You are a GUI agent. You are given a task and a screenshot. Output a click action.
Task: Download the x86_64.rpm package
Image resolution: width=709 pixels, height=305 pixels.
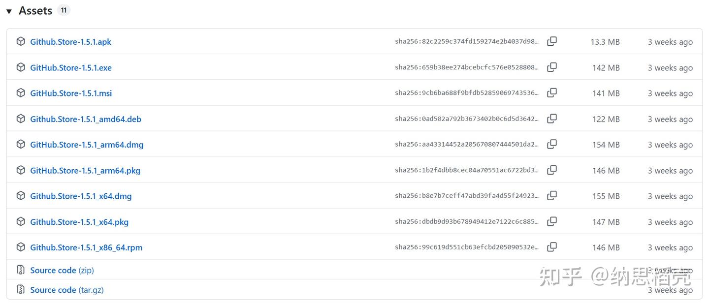(86, 247)
